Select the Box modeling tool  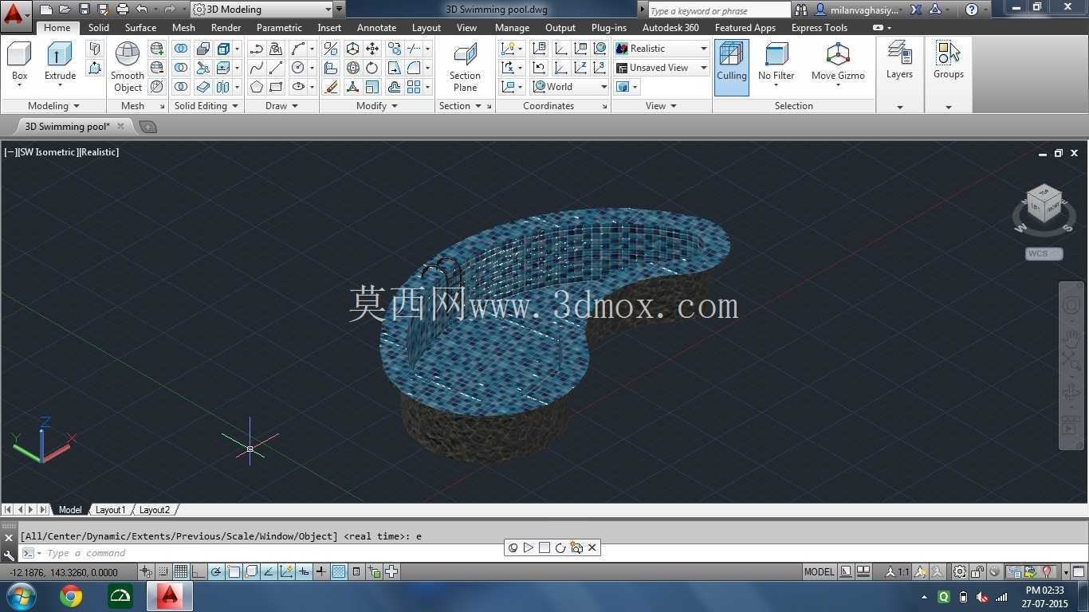pyautogui.click(x=19, y=62)
